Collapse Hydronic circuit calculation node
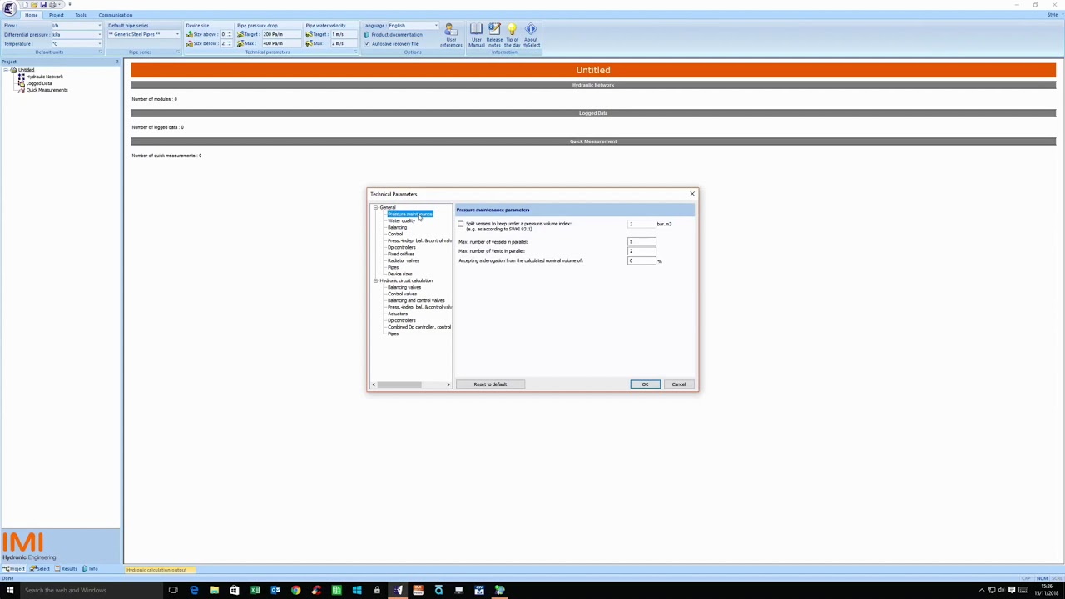Viewport: 1065px width, 599px height. (x=375, y=280)
